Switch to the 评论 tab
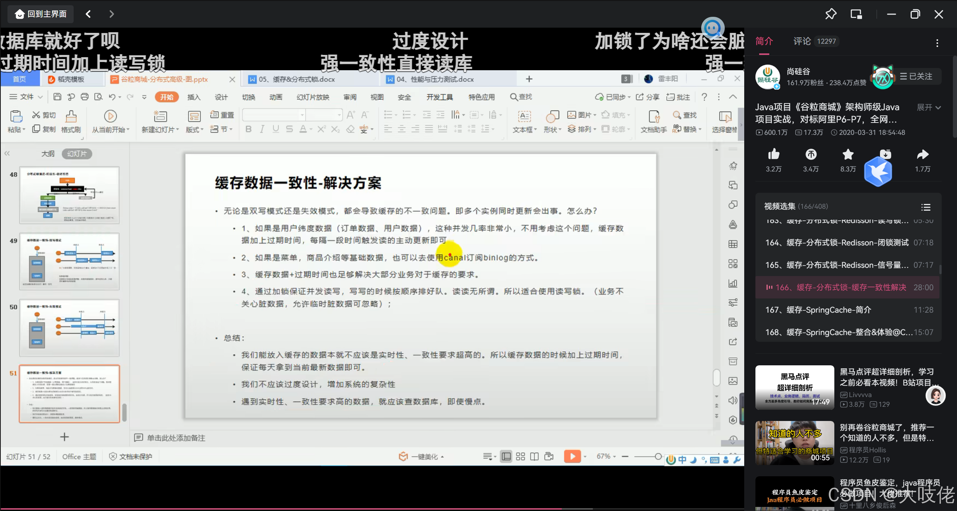The image size is (957, 511). pyautogui.click(x=802, y=41)
